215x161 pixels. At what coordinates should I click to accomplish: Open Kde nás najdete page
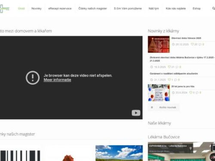(x=176, y=9)
